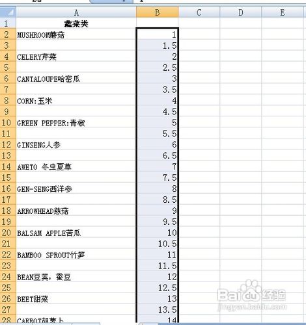Select column C header
306x325 pixels.
click(199, 12)
